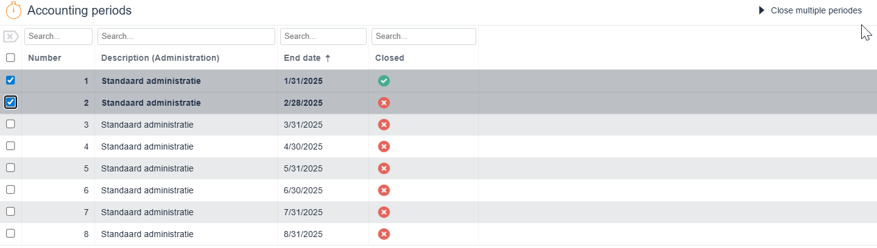877x248 pixels.
Task: Click red not-closed icon for period 8
Action: pos(384,234)
